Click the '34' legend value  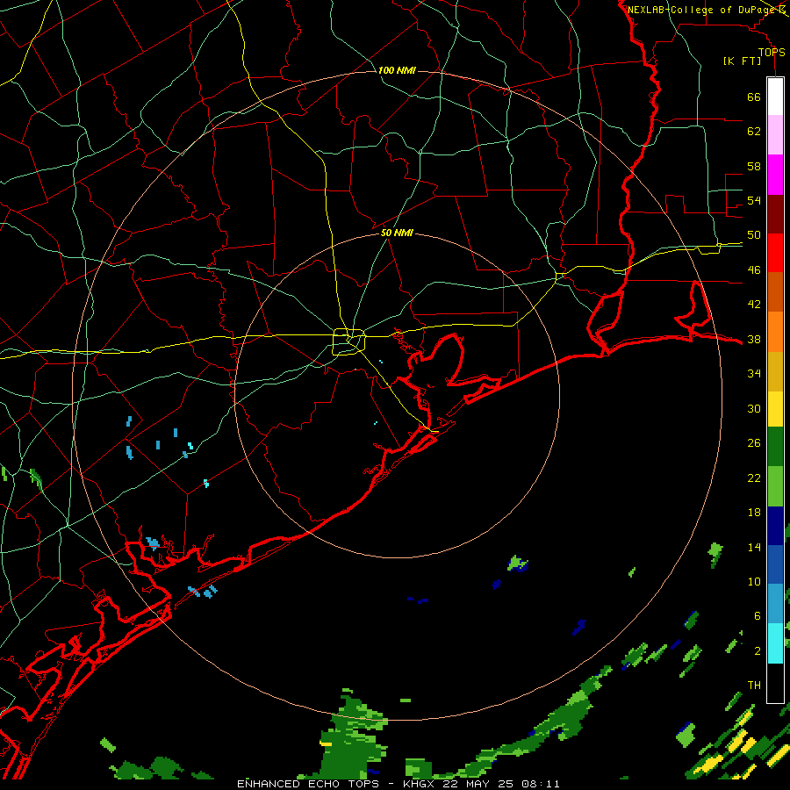(754, 374)
